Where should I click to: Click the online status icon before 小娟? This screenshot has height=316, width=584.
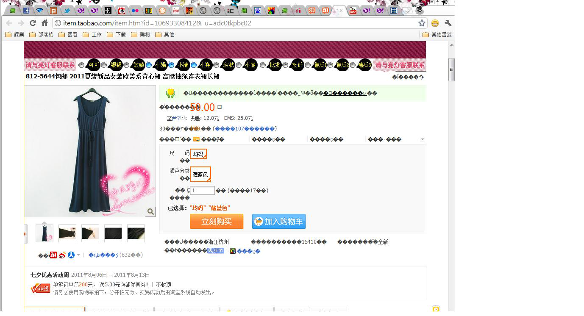149,65
